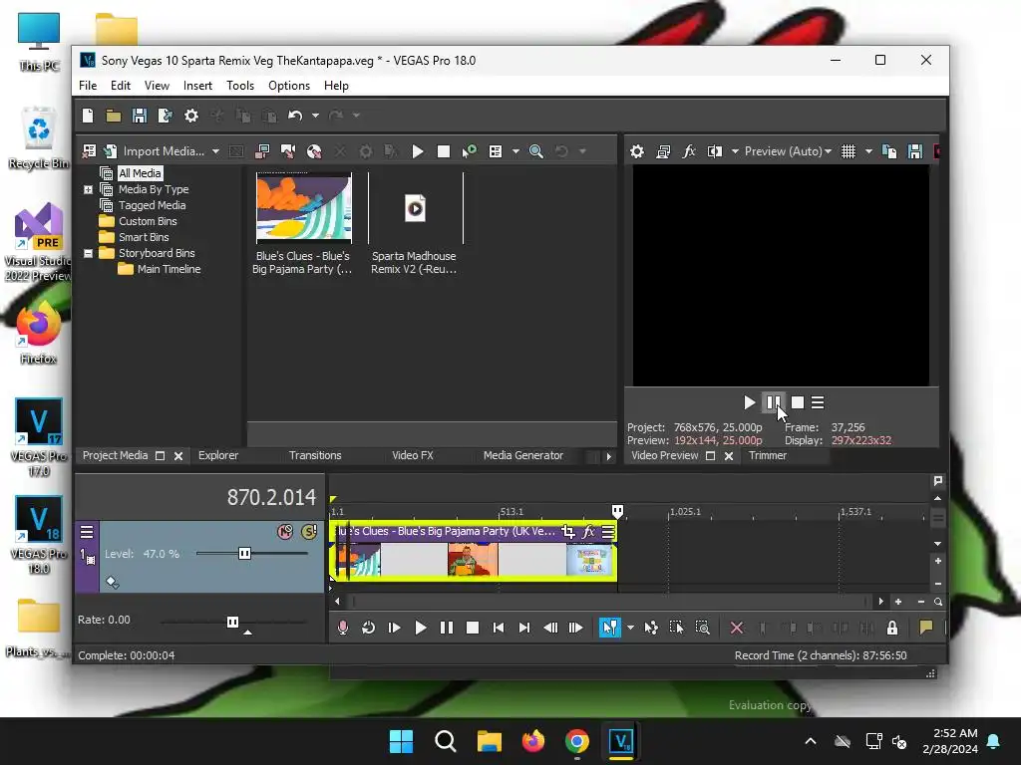1021x765 pixels.
Task: Toggle the preview Overlays grid
Action: click(x=849, y=151)
